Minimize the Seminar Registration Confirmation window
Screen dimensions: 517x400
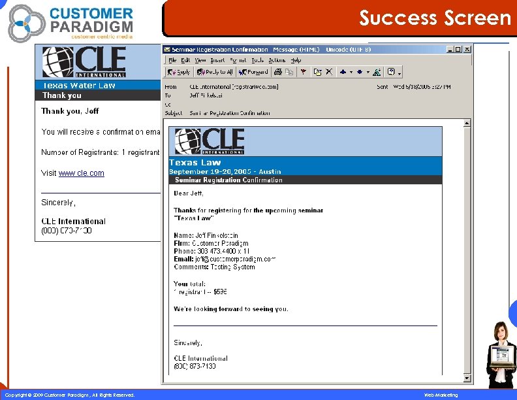450,50
